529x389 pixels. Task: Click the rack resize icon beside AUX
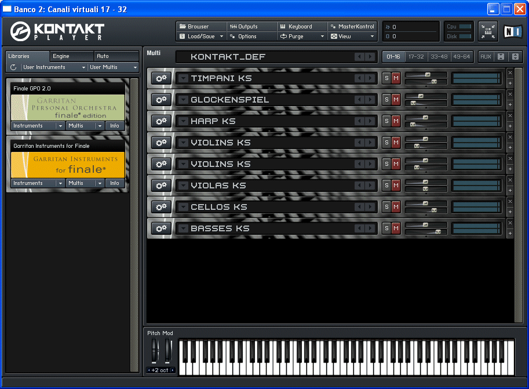coord(515,57)
